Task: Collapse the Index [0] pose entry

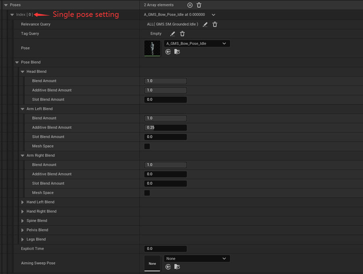Action: tap(12, 14)
